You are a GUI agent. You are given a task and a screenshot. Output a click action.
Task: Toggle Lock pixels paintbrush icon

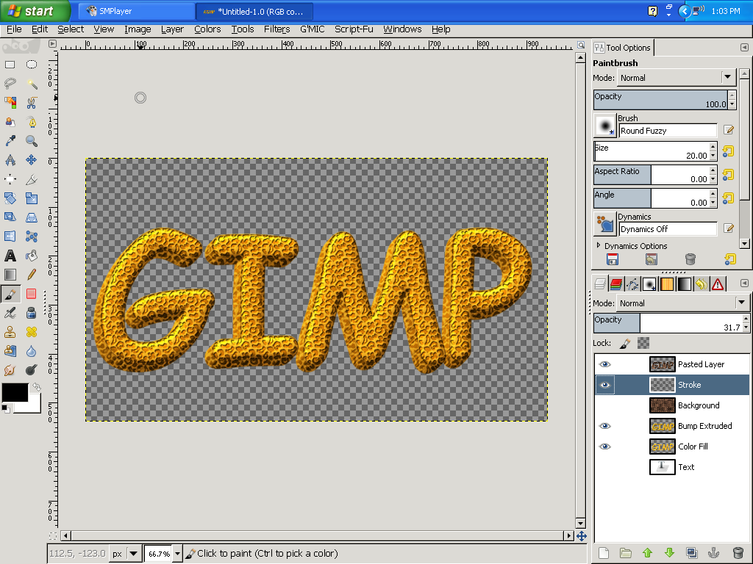click(x=625, y=344)
